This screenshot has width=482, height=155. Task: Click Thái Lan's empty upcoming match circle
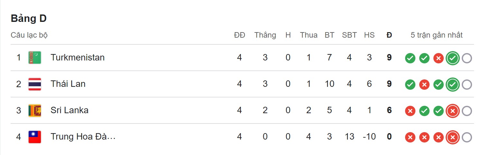(467, 85)
